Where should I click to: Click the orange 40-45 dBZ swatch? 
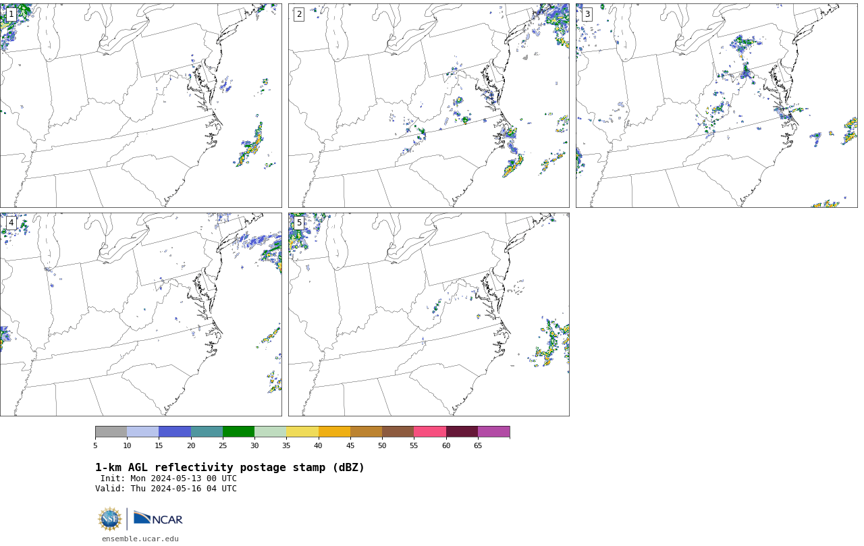pos(334,432)
